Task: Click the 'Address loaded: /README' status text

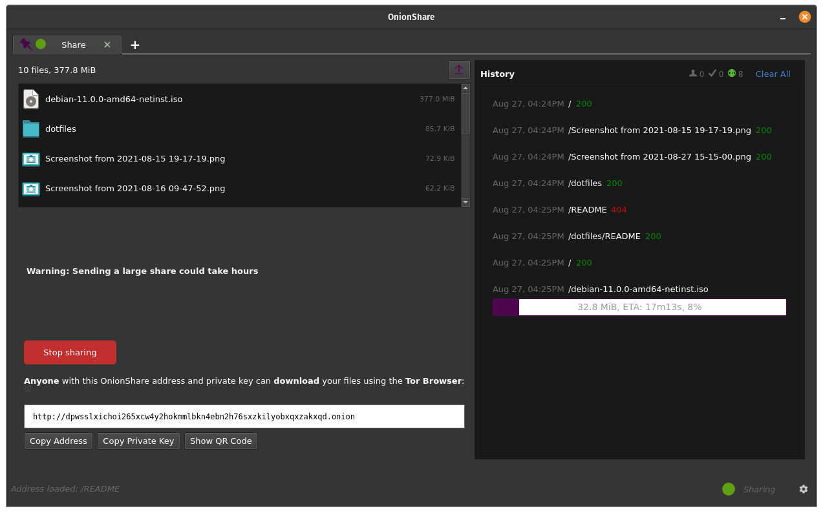Action: tap(65, 488)
